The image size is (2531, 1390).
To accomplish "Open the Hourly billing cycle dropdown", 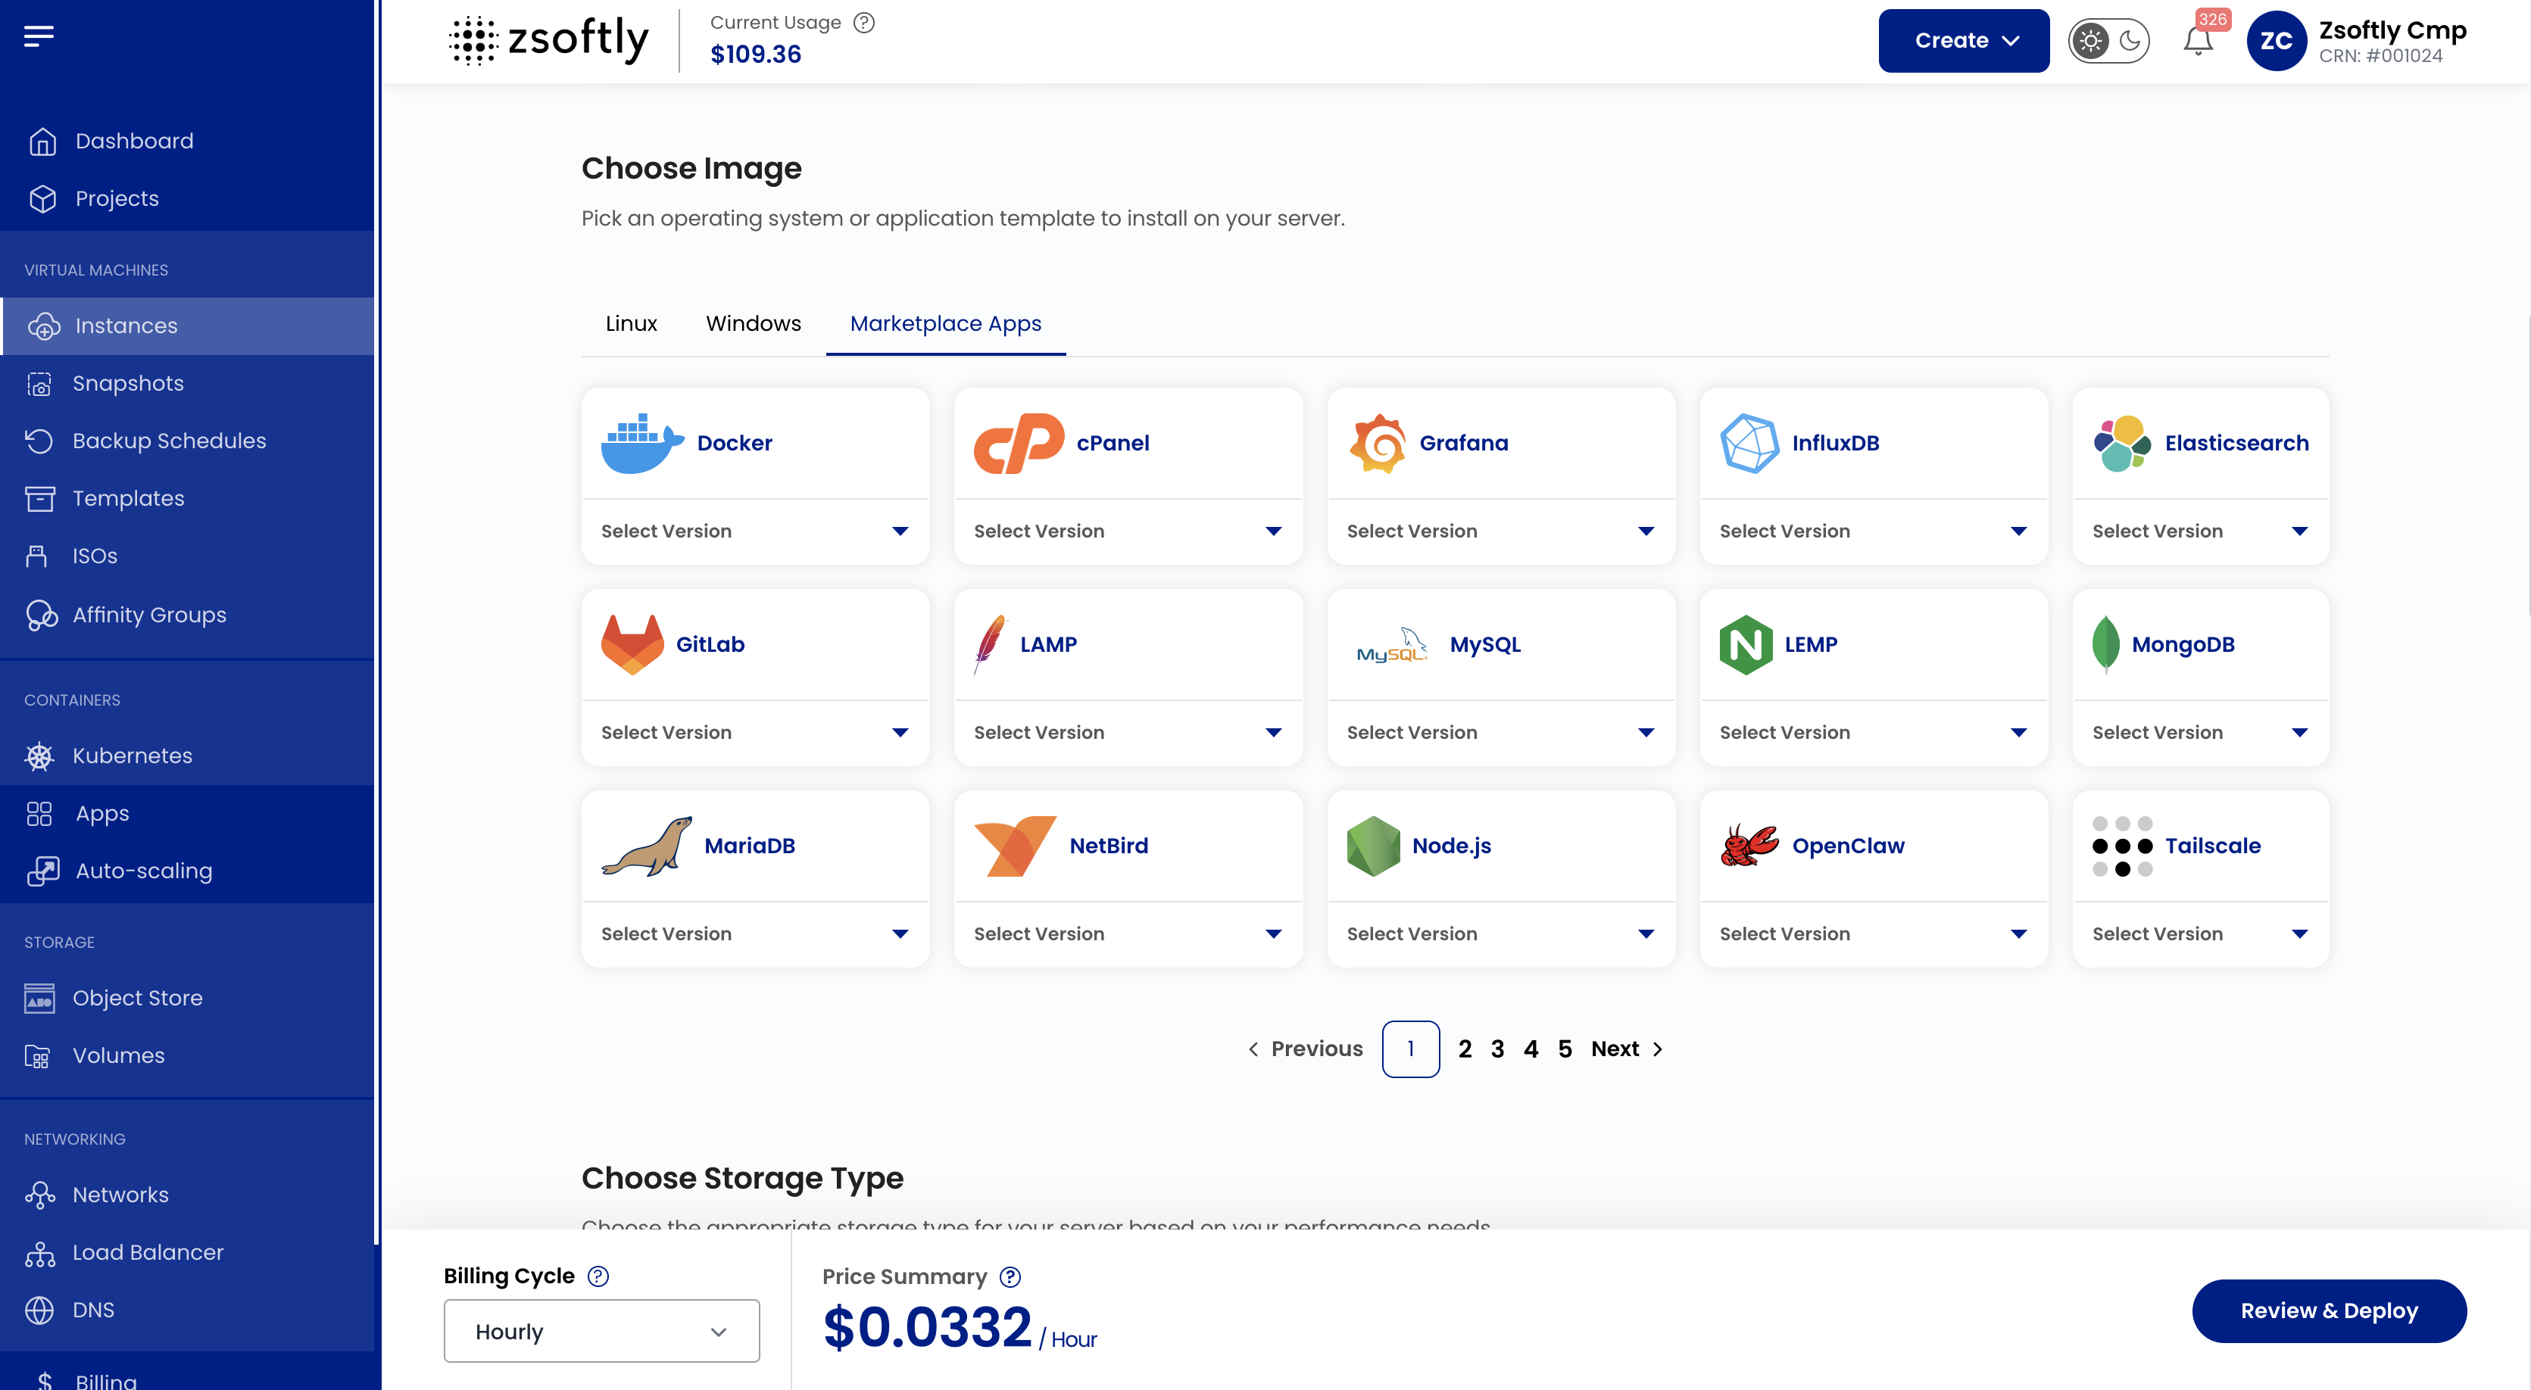I will click(601, 1331).
